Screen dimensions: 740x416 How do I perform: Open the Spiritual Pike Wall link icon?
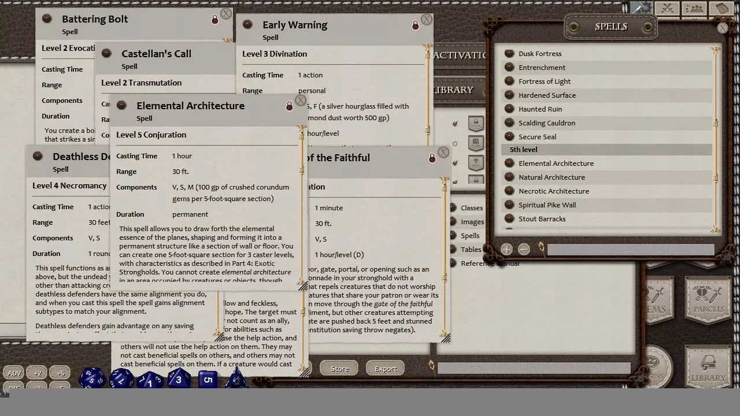[509, 205]
